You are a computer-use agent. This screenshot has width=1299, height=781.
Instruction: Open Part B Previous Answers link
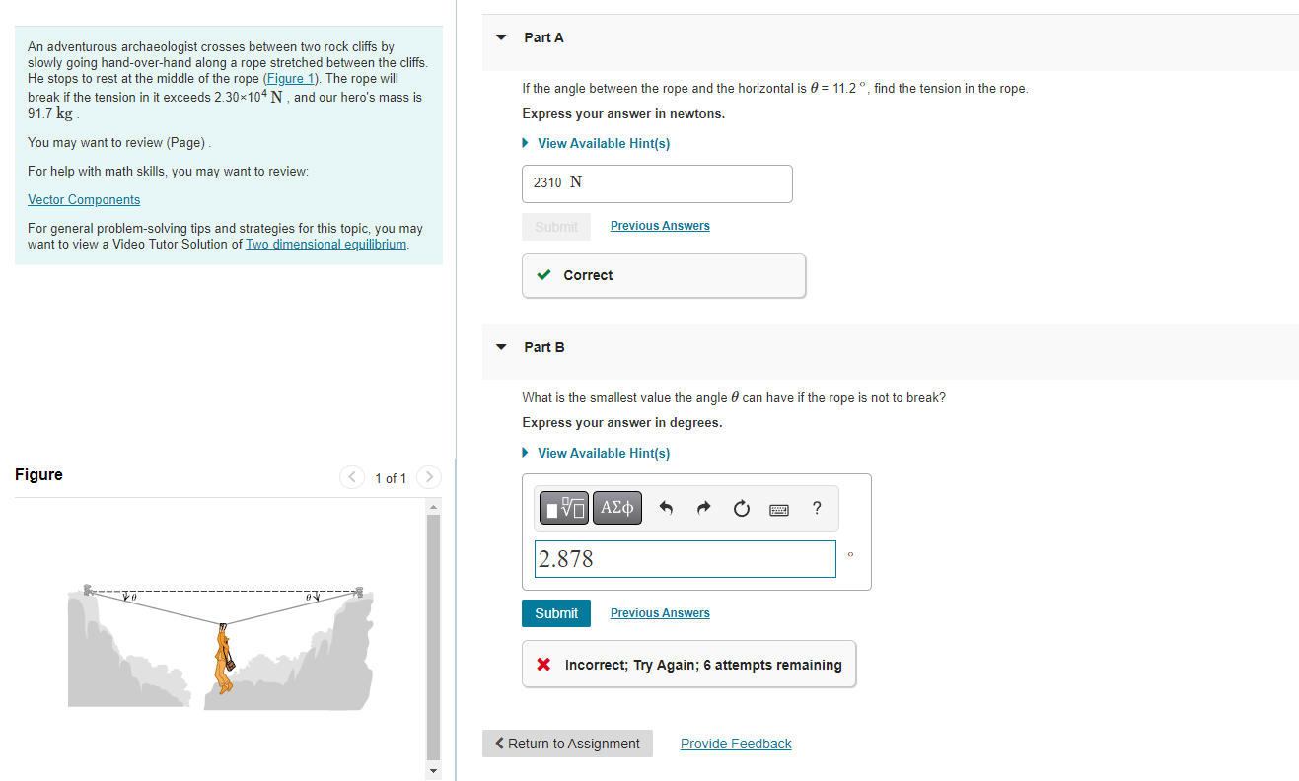[660, 613]
